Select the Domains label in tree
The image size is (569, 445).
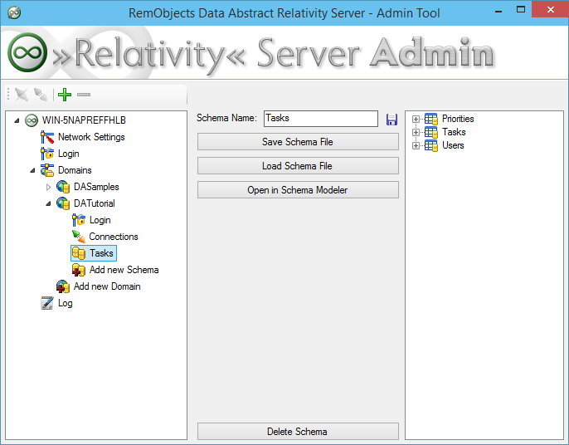coord(75,170)
